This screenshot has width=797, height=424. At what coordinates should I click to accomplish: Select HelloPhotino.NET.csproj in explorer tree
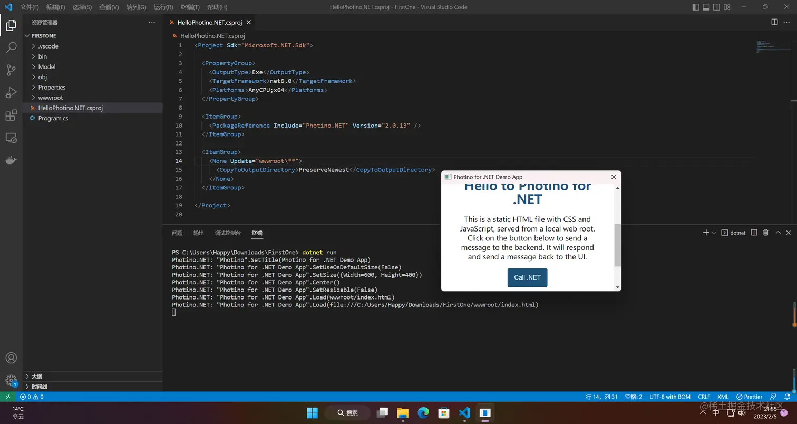[92, 108]
